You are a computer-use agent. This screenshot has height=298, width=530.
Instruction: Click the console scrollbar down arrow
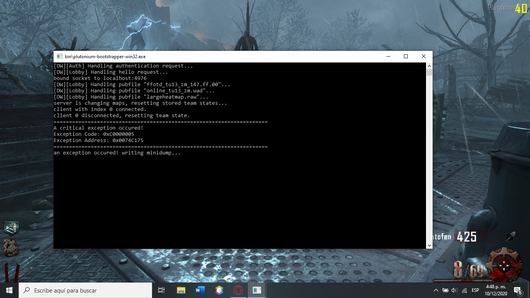click(x=429, y=245)
